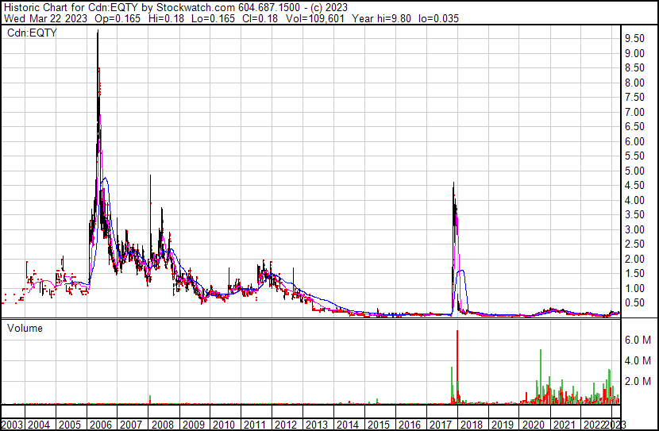Click the all-time price peak in 2006
This screenshot has width=659, height=431.
pyautogui.click(x=98, y=32)
